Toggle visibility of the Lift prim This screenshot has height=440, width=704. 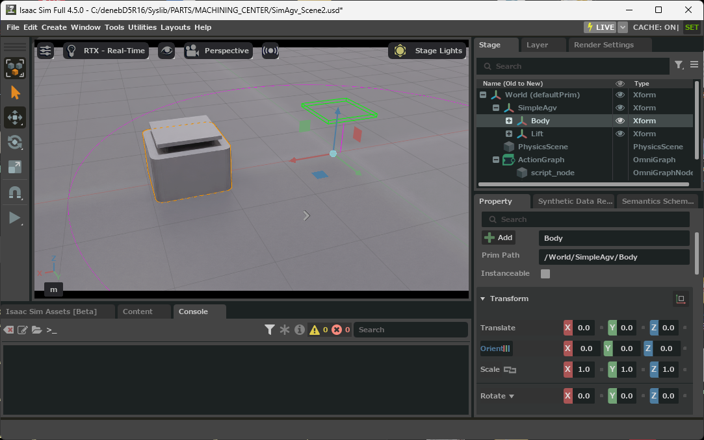pos(619,134)
